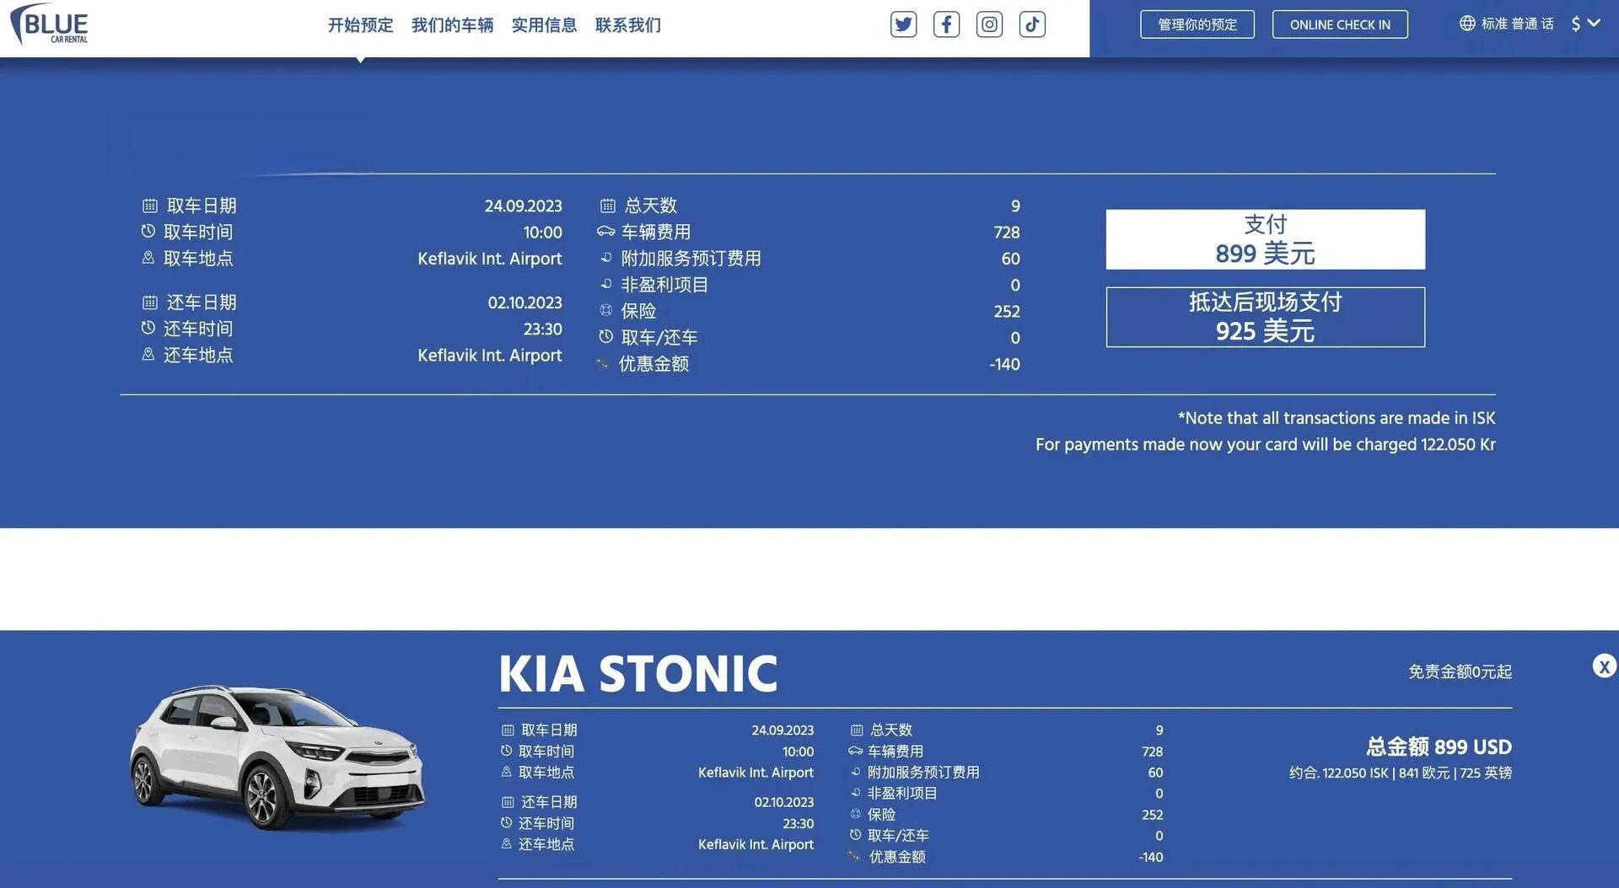Click the KIA Stonic car image
Viewport: 1619px width, 888px height.
[x=277, y=757]
